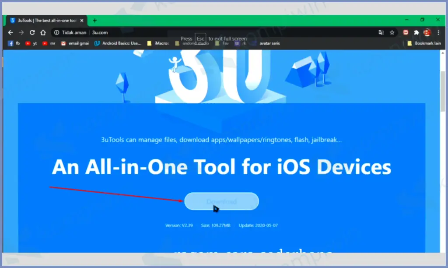Restore down the Chrome window
Screen dimensions: 448x268
pyautogui.click(x=422, y=20)
